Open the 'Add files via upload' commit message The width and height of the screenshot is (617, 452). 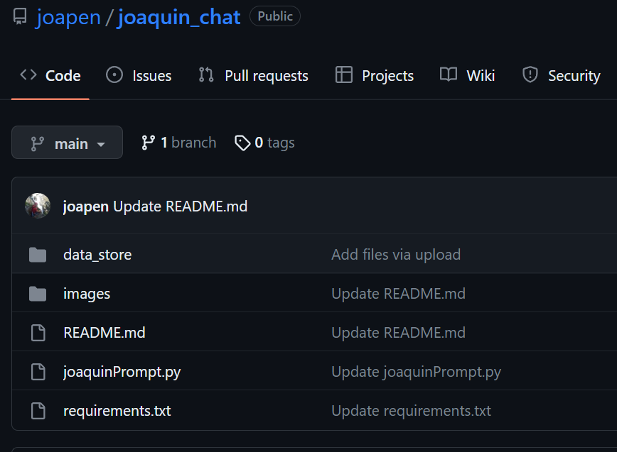pos(396,255)
